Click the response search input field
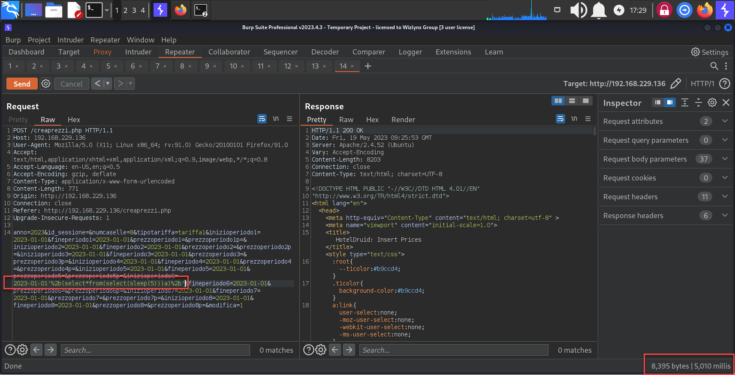735x375 pixels. point(454,350)
